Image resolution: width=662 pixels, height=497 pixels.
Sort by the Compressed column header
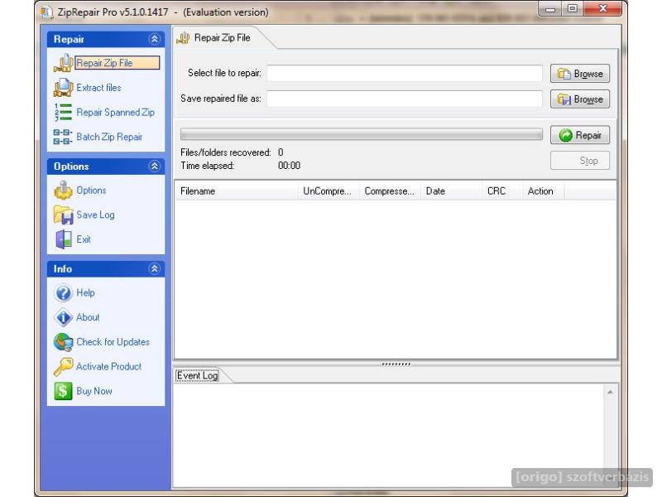[390, 191]
